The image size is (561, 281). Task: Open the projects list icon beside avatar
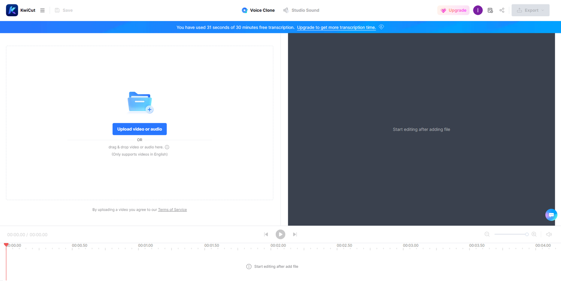(490, 10)
